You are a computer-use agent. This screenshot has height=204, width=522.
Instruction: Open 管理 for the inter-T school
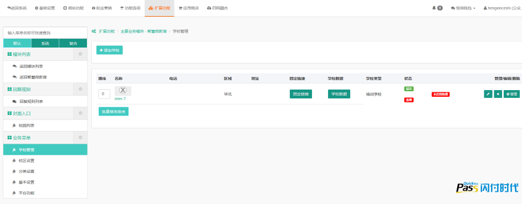coord(511,94)
